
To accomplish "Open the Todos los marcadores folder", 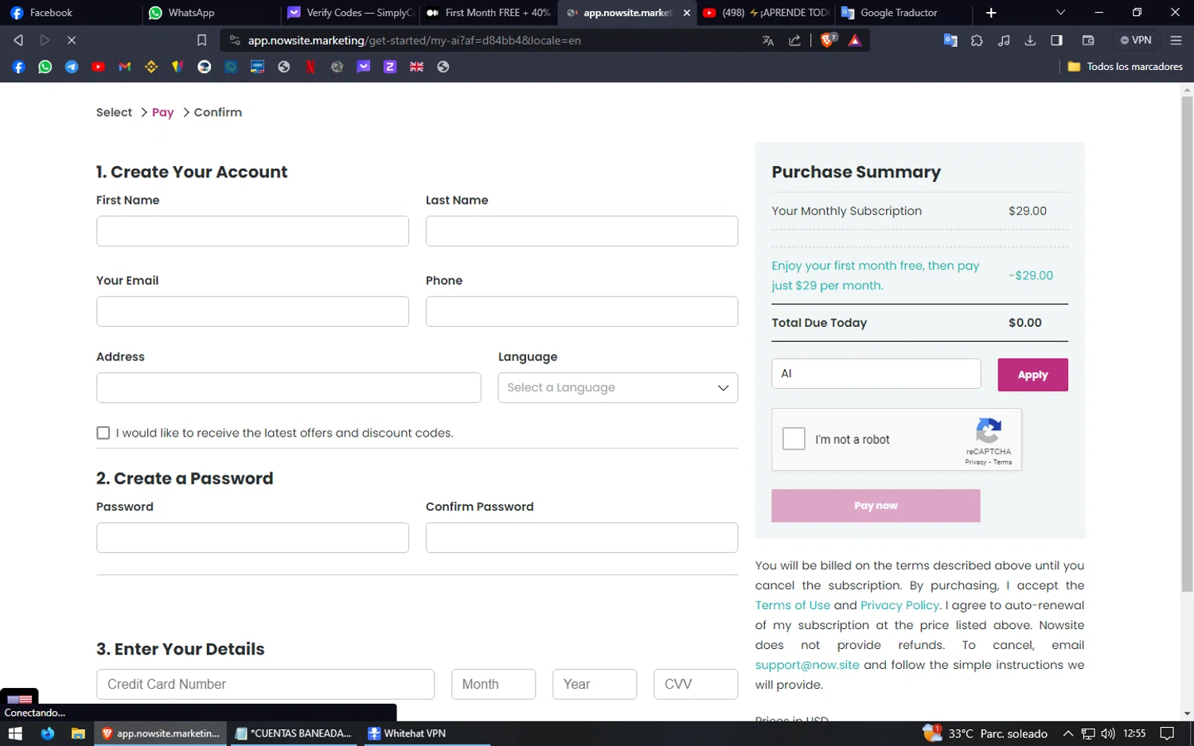I will [x=1125, y=67].
